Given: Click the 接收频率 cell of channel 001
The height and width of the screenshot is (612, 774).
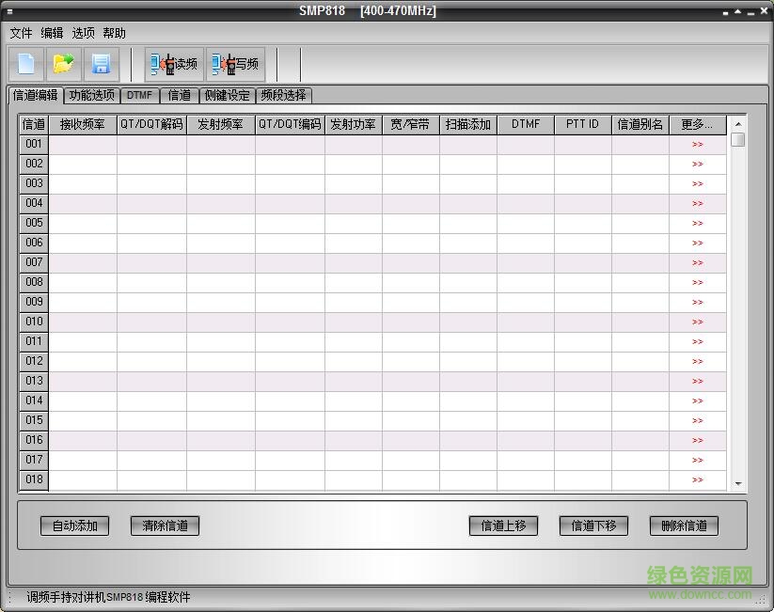Looking at the screenshot, I should coord(86,144).
